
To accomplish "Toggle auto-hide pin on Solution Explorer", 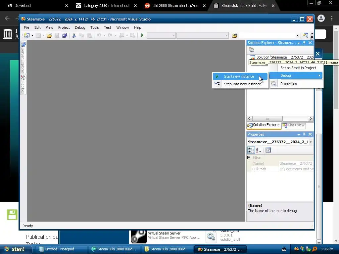I will tap(304, 43).
